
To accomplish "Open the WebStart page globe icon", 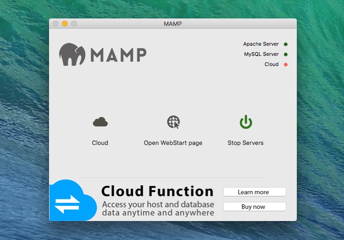I will (x=173, y=122).
